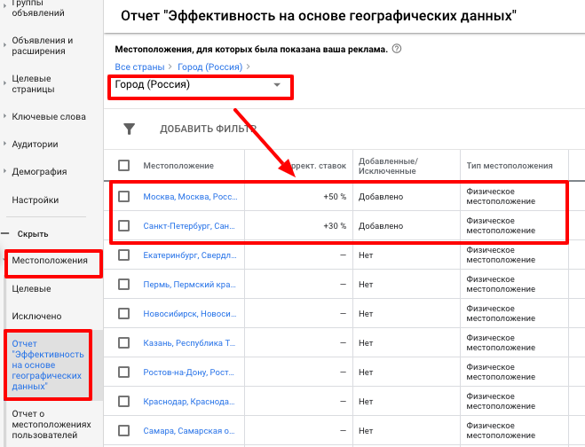The width and height of the screenshot is (585, 447).
Task: Expand the Аудитории sidebar section
Action: click(x=36, y=145)
